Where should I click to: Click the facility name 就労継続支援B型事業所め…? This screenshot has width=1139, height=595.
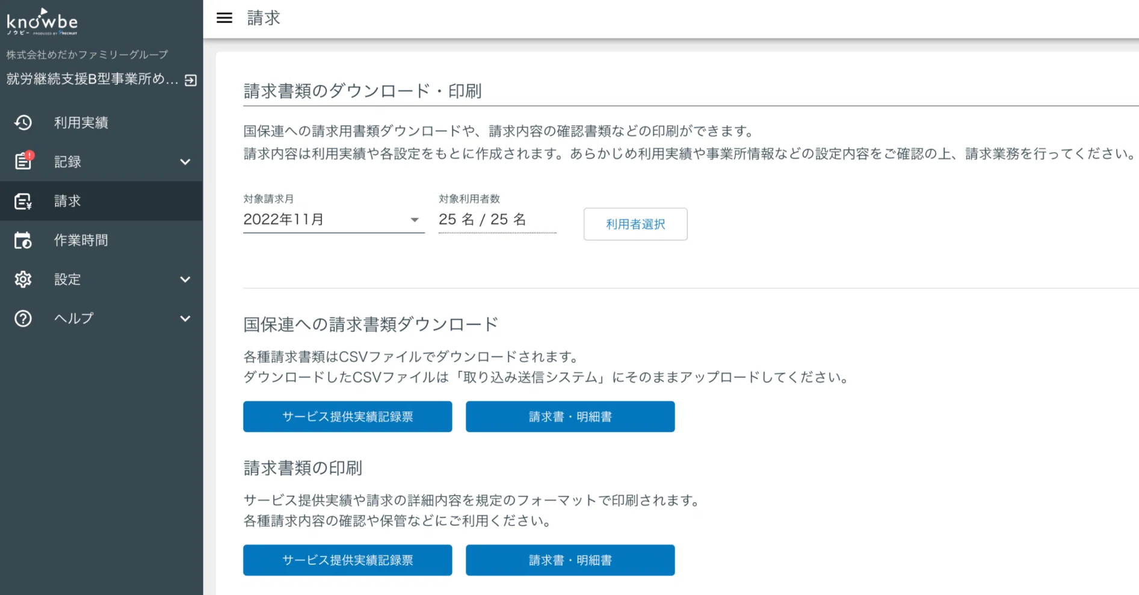pyautogui.click(x=92, y=79)
